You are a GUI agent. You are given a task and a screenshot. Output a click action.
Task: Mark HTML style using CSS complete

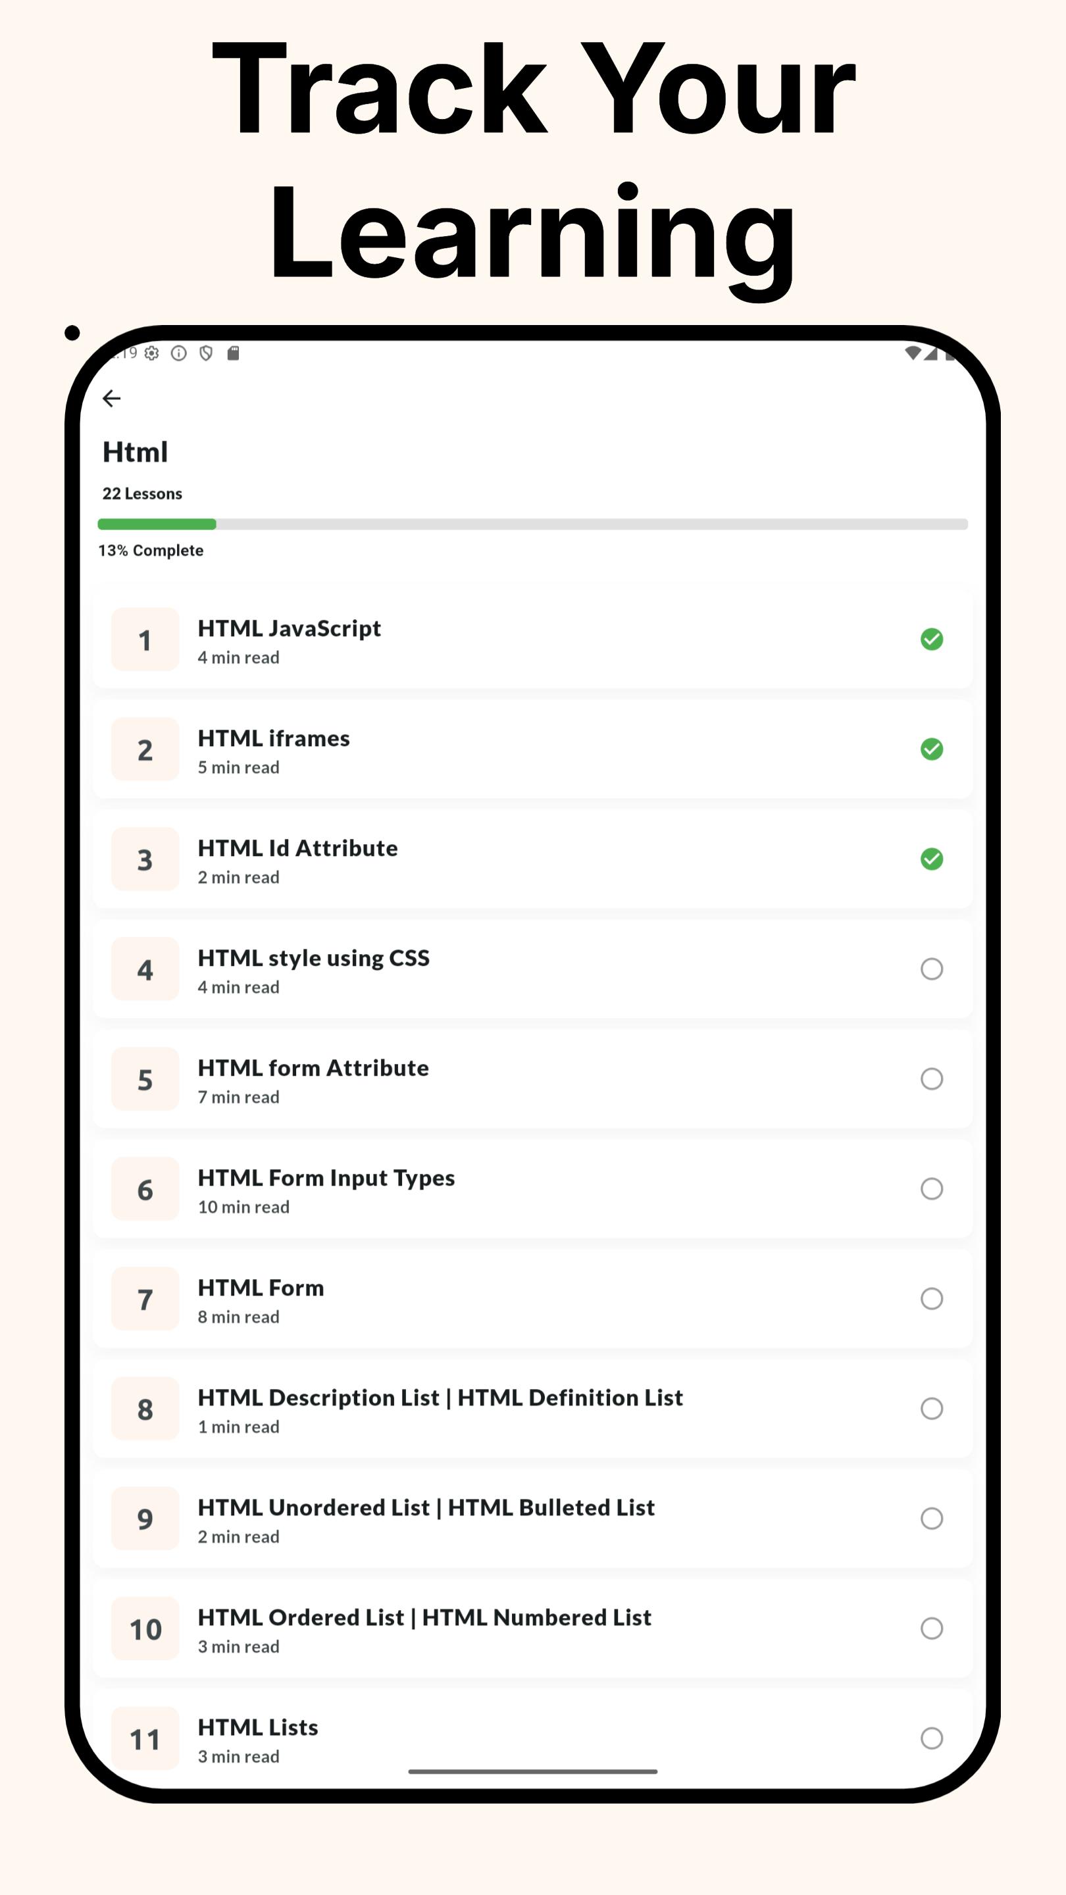point(931,969)
